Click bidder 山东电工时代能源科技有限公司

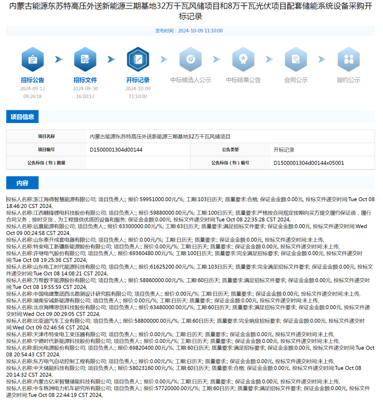70,267
